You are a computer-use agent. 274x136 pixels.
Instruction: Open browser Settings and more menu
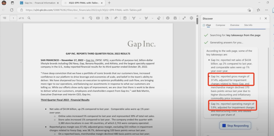266,10
